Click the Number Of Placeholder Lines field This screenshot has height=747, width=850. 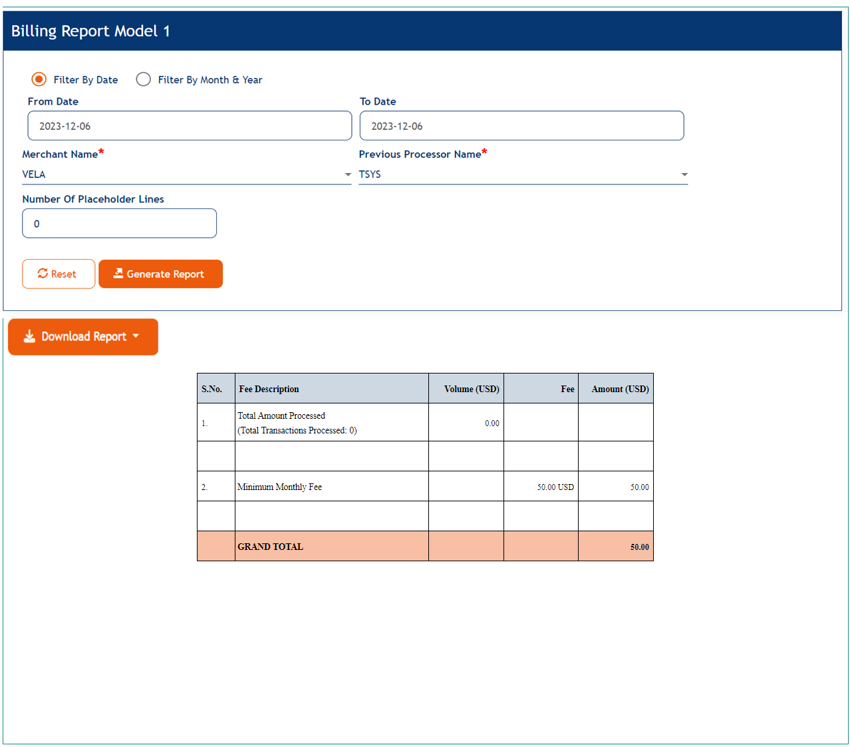click(119, 223)
